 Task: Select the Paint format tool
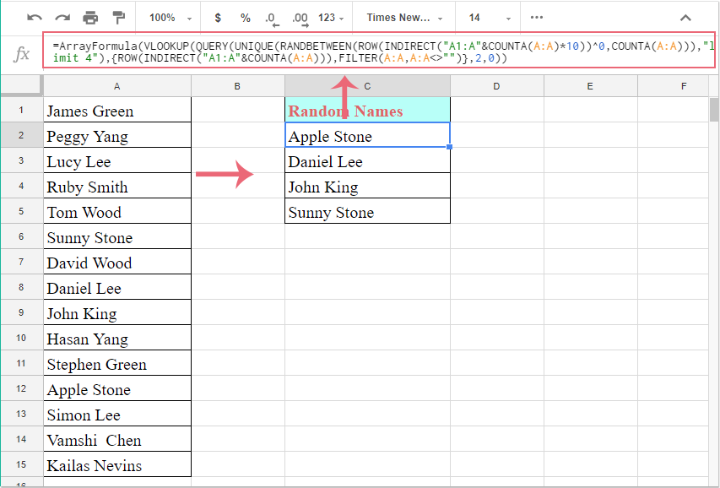click(118, 17)
